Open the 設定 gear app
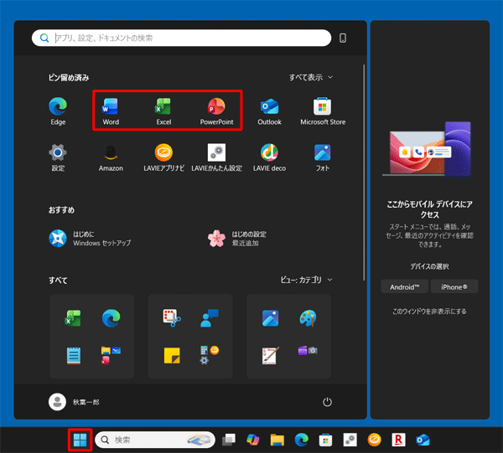Screen dimensions: 503x453 (x=58, y=155)
